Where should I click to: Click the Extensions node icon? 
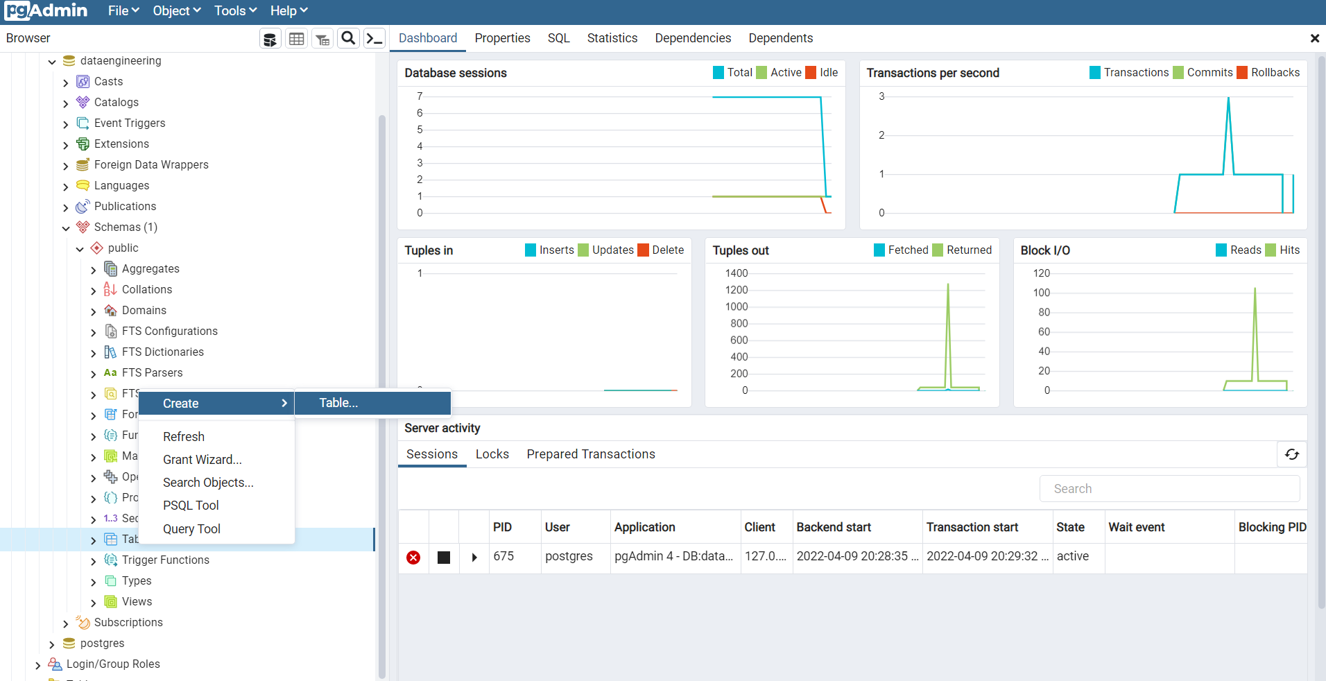(x=83, y=144)
